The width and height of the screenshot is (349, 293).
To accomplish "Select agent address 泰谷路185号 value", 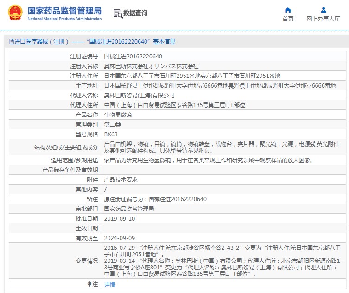I will tap(174, 105).
